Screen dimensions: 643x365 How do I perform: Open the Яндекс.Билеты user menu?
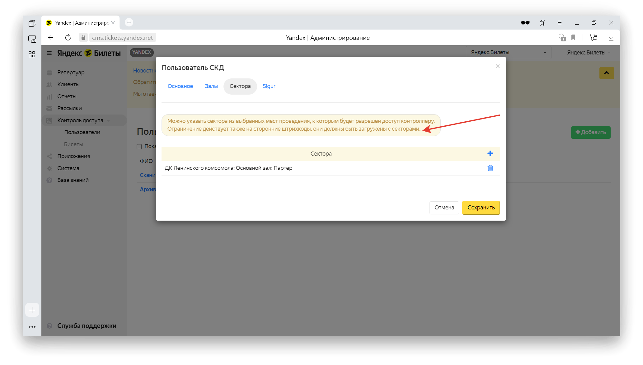(588, 53)
